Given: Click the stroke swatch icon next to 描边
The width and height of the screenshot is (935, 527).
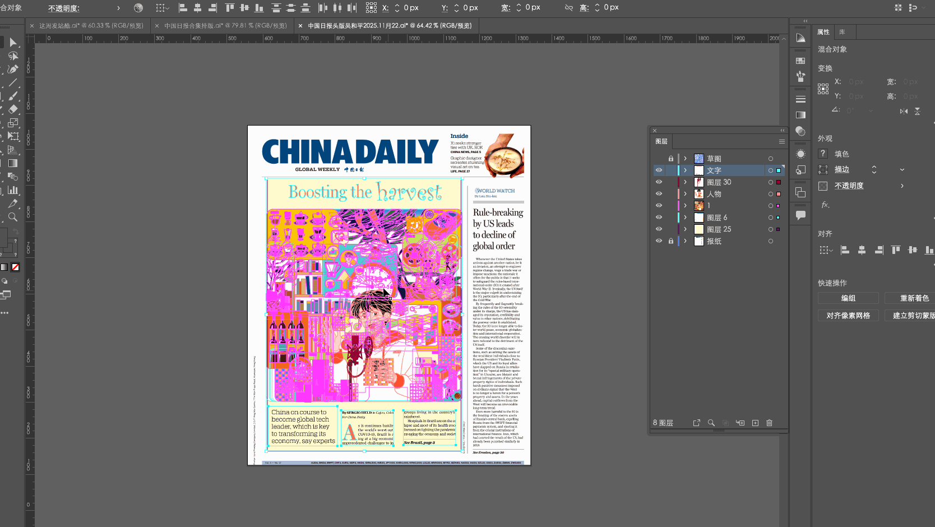Looking at the screenshot, I should pos(823,169).
